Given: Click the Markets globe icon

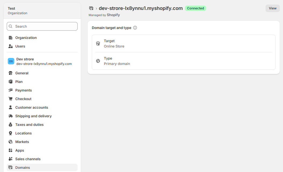Looking at the screenshot, I should point(10,142).
